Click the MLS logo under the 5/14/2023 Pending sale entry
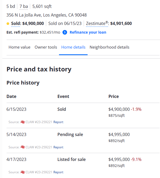160x178 pixels. click(x=23, y=147)
